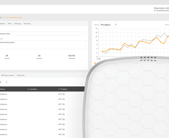Sort the table by Location column
This screenshot has width=169, height=138.
point(32,89)
